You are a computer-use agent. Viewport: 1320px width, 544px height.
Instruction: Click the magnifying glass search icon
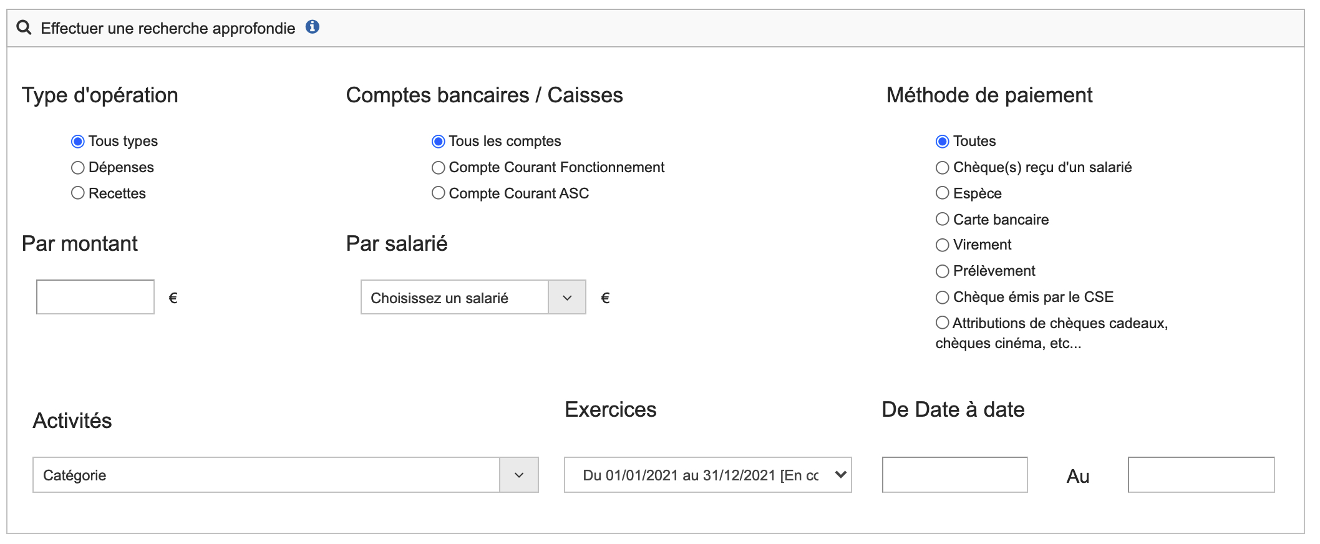[24, 28]
